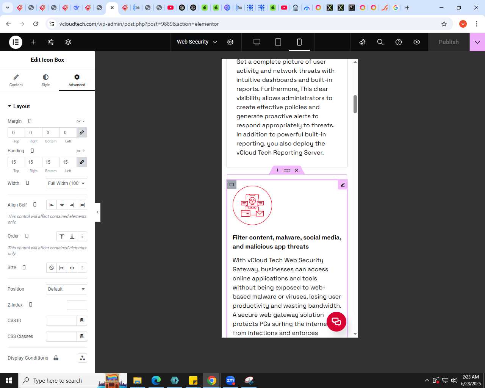Viewport: 485px width, 388px height.
Task: Click the Z-Index input field
Action: click(x=77, y=305)
